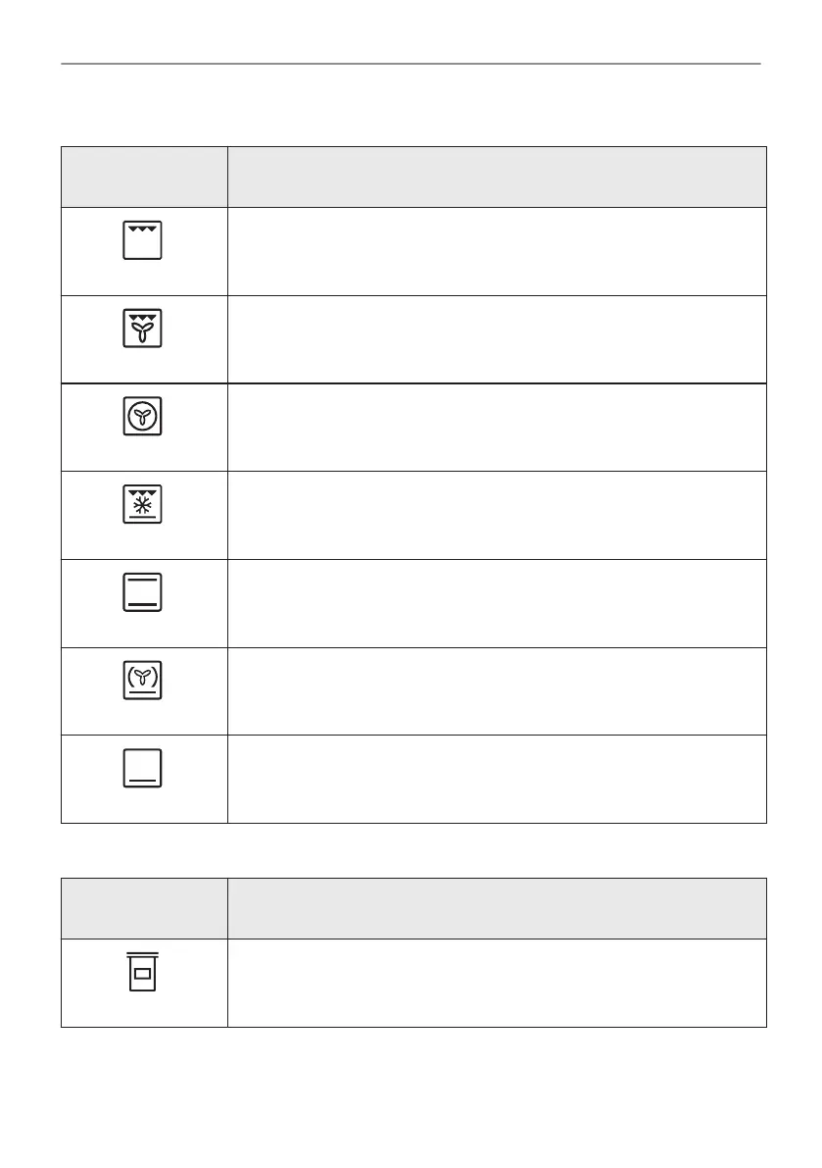This screenshot has height=1168, width=822.
Task: Click the blank cell beside top-bottom heat icon
Action: point(497,603)
